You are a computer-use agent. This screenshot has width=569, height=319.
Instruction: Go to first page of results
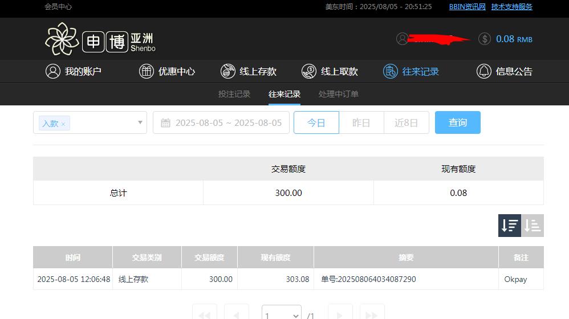coord(205,314)
